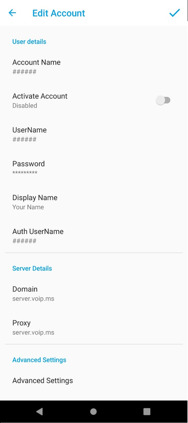This screenshot has width=188, height=423.
Task: Edit the UserName field
Action: [94, 134]
